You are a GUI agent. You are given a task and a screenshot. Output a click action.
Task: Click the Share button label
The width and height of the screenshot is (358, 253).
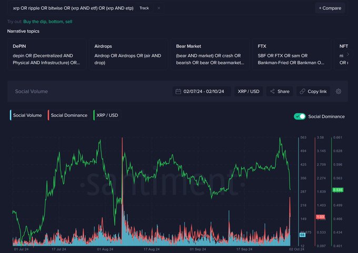[283, 92]
